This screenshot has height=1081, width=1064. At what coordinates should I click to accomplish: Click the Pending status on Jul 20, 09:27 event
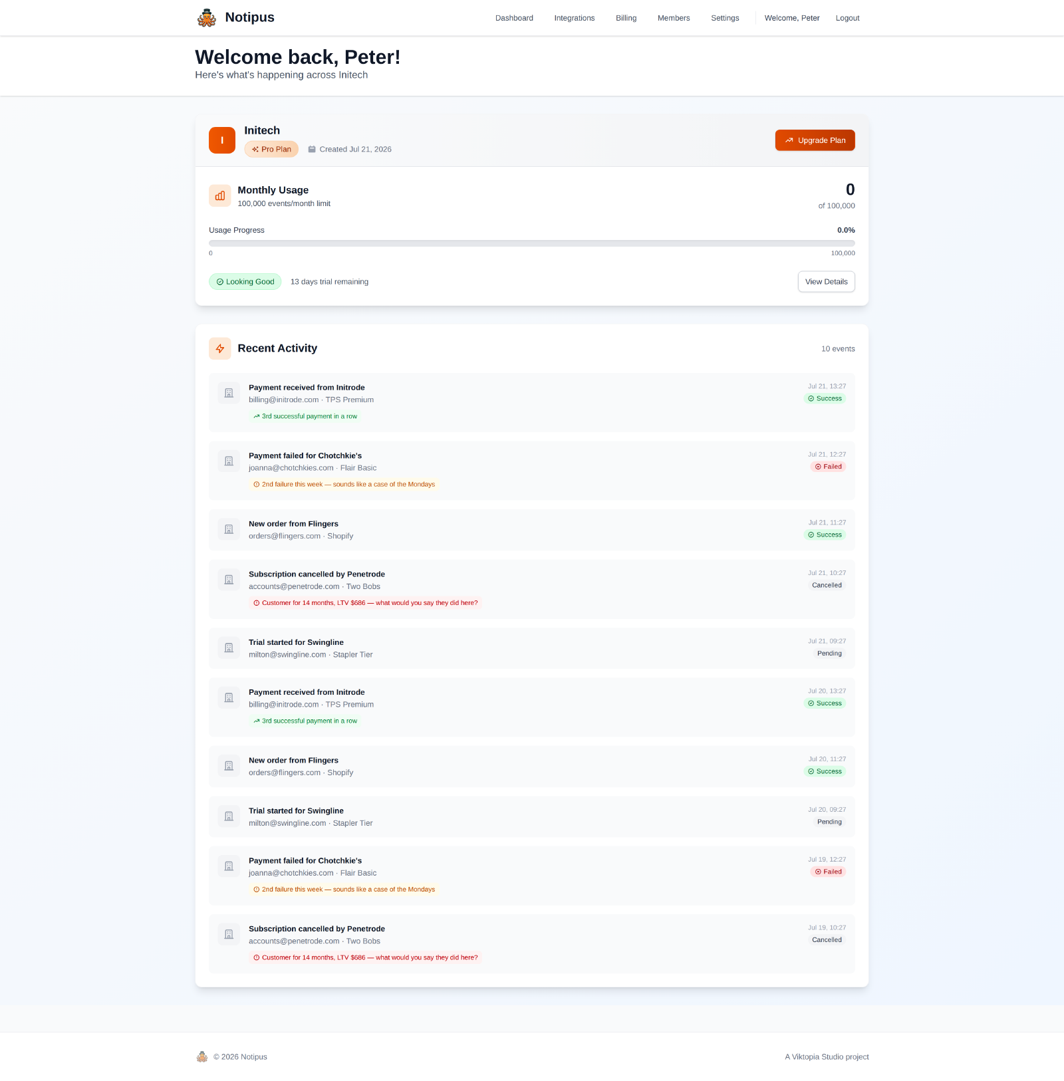829,822
